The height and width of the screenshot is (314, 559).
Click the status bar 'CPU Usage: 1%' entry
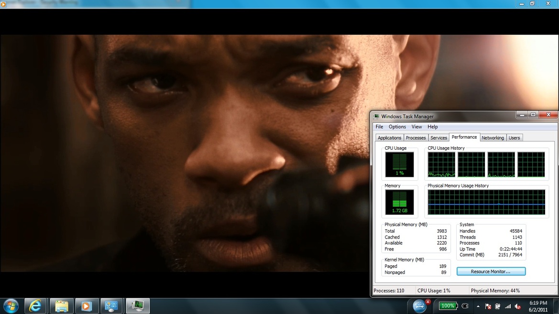click(434, 291)
